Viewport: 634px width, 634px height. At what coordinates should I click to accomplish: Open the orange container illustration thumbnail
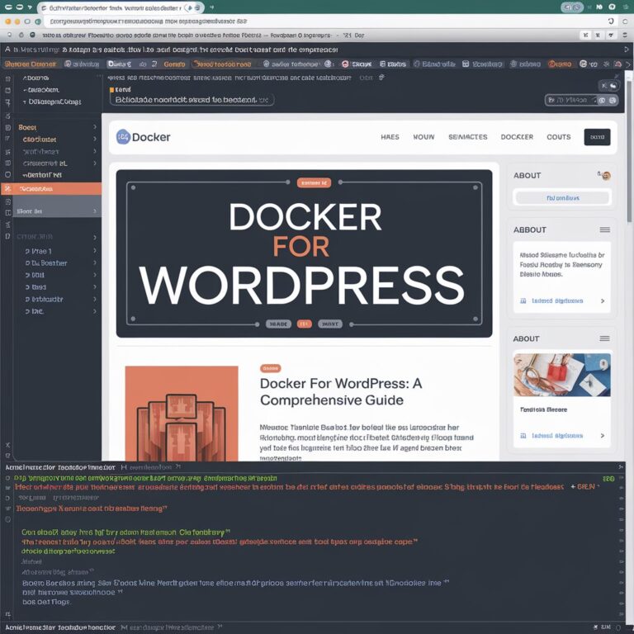(182, 414)
